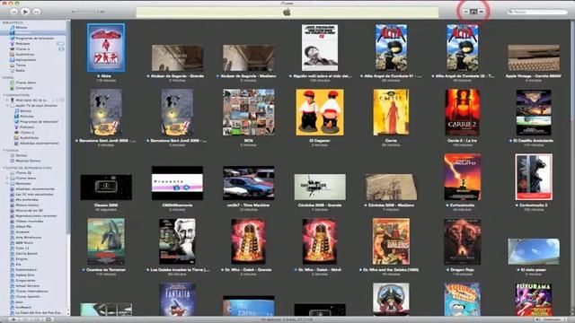Viewport: 575px width, 323px height.
Task: Skip to the next track
Action: click(37, 12)
